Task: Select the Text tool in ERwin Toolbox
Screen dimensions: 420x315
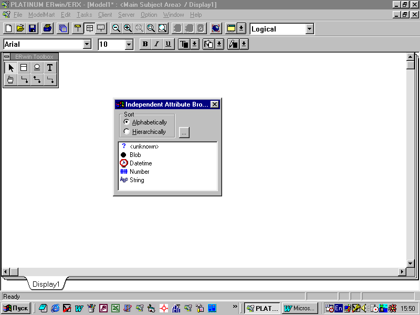Action: coord(50,68)
